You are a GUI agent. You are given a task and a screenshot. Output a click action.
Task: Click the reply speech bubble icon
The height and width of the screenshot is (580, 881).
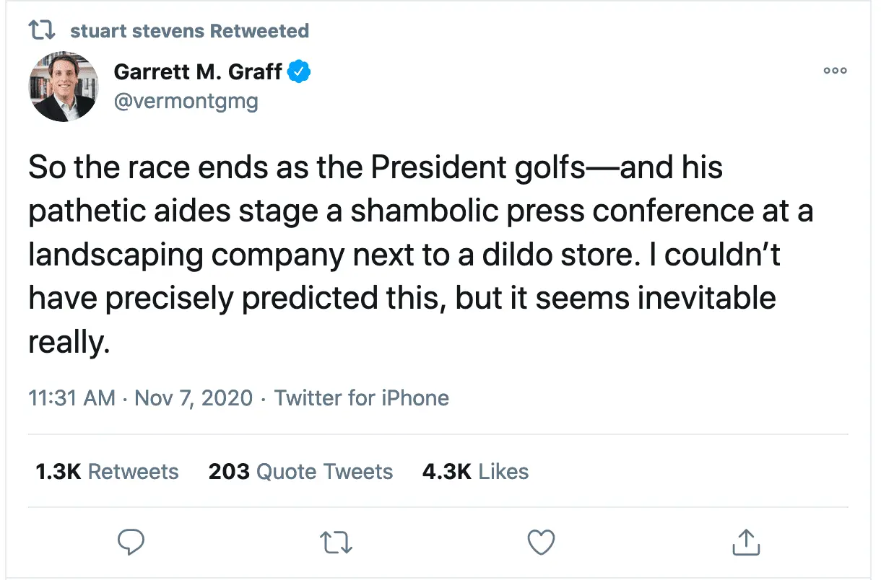(131, 542)
